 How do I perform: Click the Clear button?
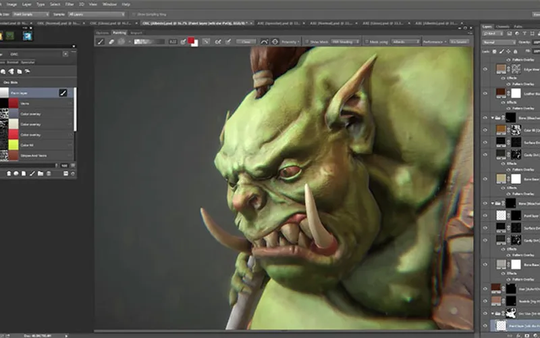click(246, 42)
